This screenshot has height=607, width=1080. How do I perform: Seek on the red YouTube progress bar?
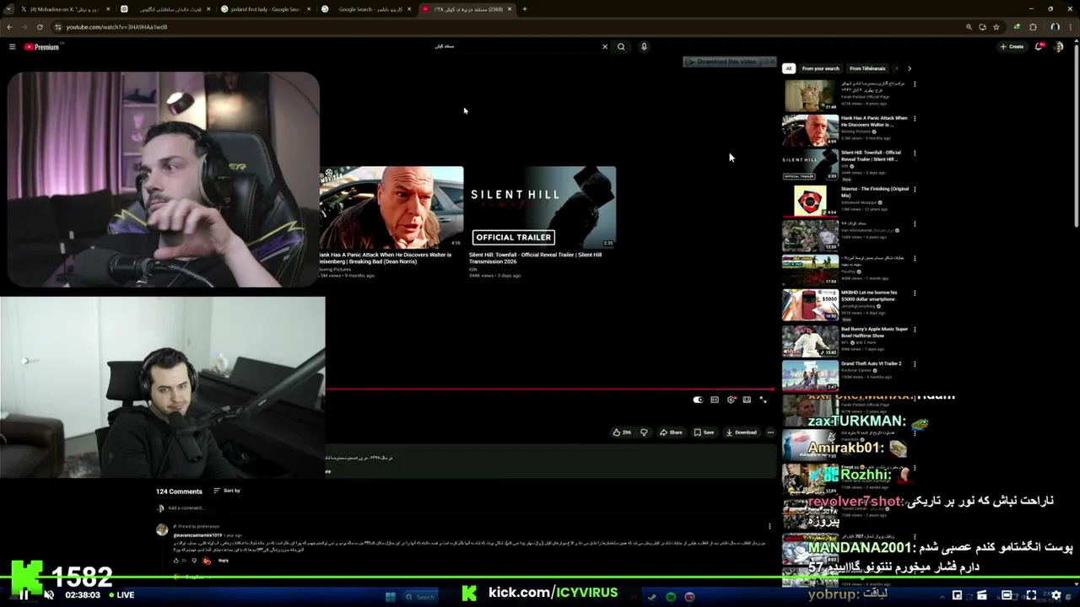[550, 389]
